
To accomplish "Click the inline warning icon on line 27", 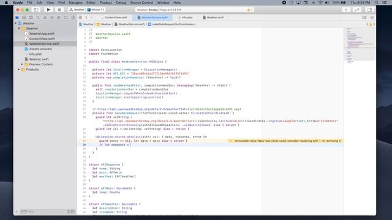I will coord(231,141).
